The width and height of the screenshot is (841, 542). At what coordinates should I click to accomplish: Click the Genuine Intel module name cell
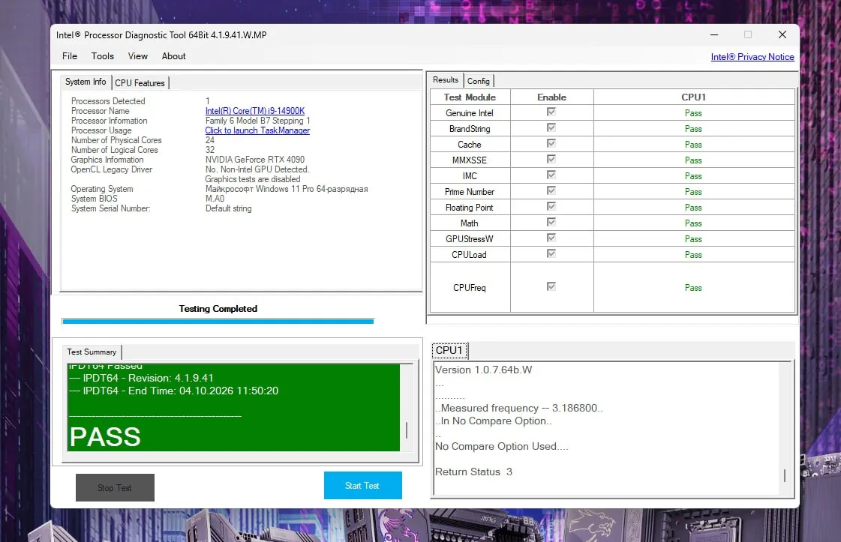tap(470, 113)
